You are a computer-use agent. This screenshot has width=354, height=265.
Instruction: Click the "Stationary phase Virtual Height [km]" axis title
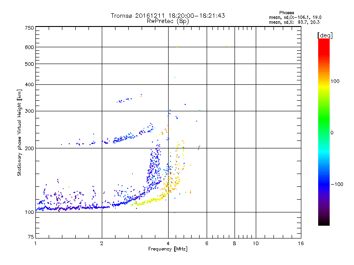tap(19, 132)
